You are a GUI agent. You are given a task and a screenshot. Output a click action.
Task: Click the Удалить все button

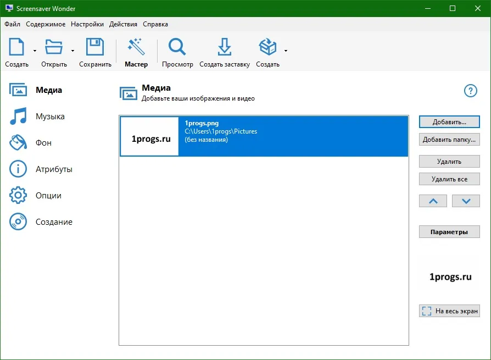449,179
